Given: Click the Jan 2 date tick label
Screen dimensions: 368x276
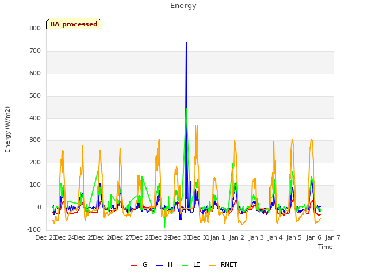Looking at the screenshot, I should [x=236, y=237].
